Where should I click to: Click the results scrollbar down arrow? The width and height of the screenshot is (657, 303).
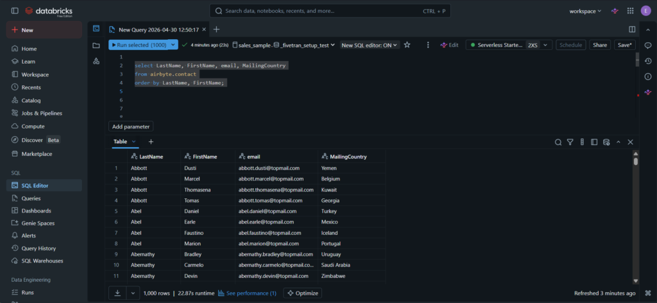[x=636, y=281]
